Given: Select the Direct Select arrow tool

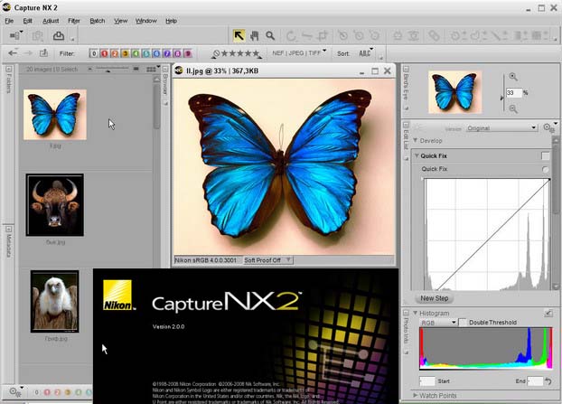Looking at the screenshot, I should click(239, 35).
